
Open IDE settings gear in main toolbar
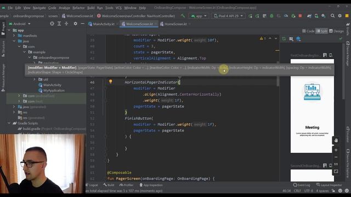(x=340, y=16)
